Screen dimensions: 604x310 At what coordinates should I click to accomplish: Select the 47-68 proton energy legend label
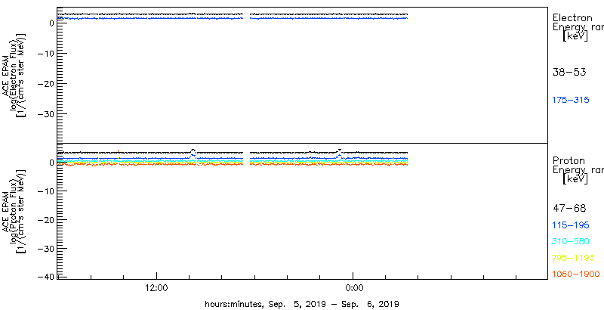pos(569,209)
